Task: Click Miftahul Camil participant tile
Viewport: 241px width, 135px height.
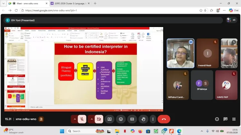Action: (x=177, y=85)
